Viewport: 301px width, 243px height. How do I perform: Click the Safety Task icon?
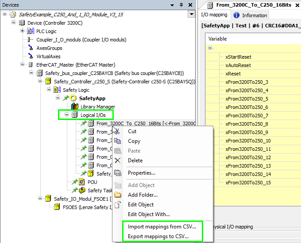tap(82, 190)
